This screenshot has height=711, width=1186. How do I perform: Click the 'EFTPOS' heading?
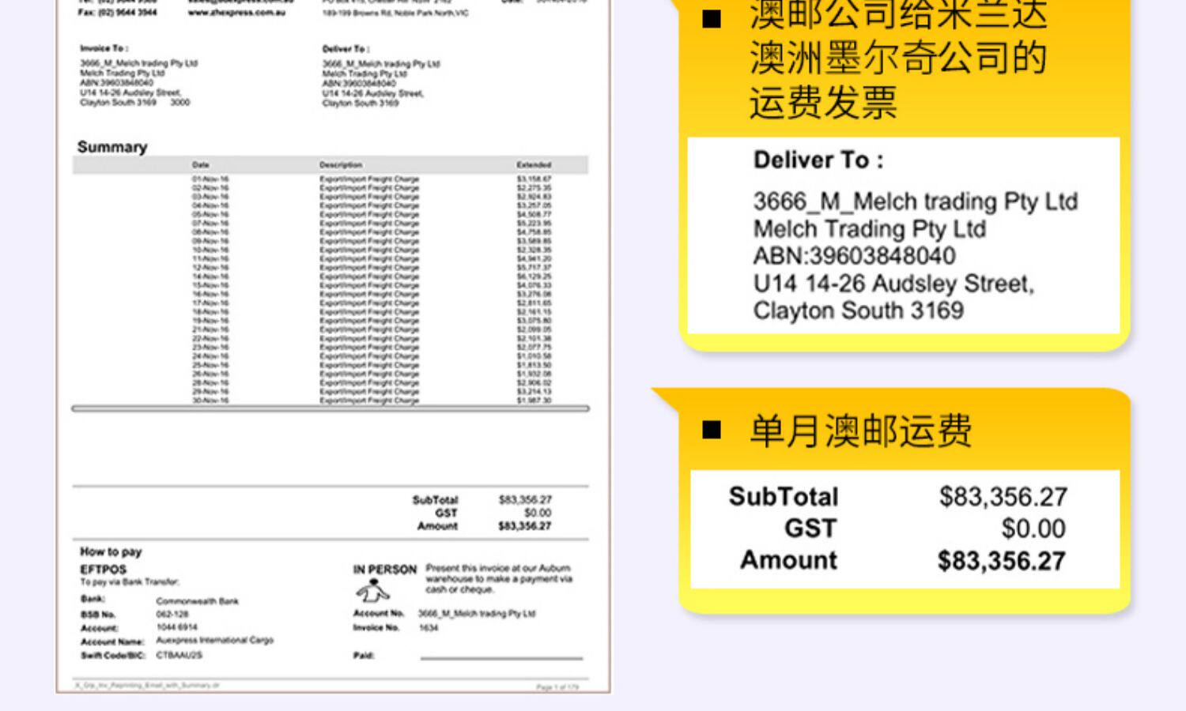point(103,569)
